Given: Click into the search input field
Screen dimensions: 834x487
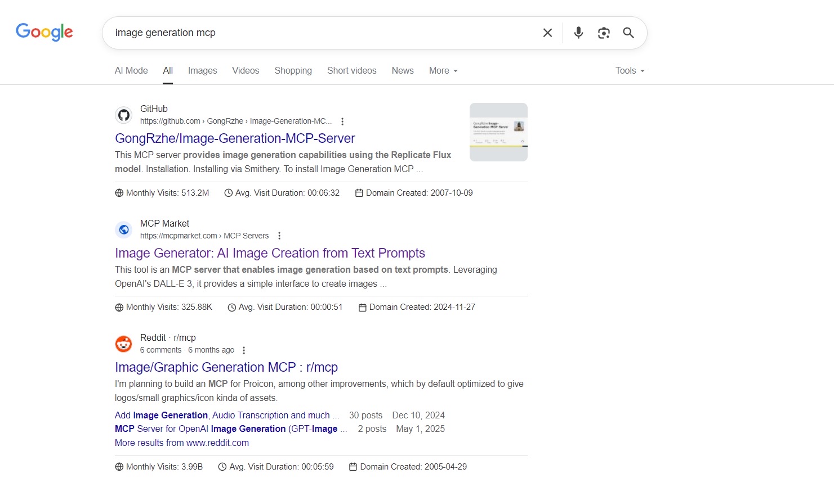Looking at the screenshot, I should coord(321,33).
